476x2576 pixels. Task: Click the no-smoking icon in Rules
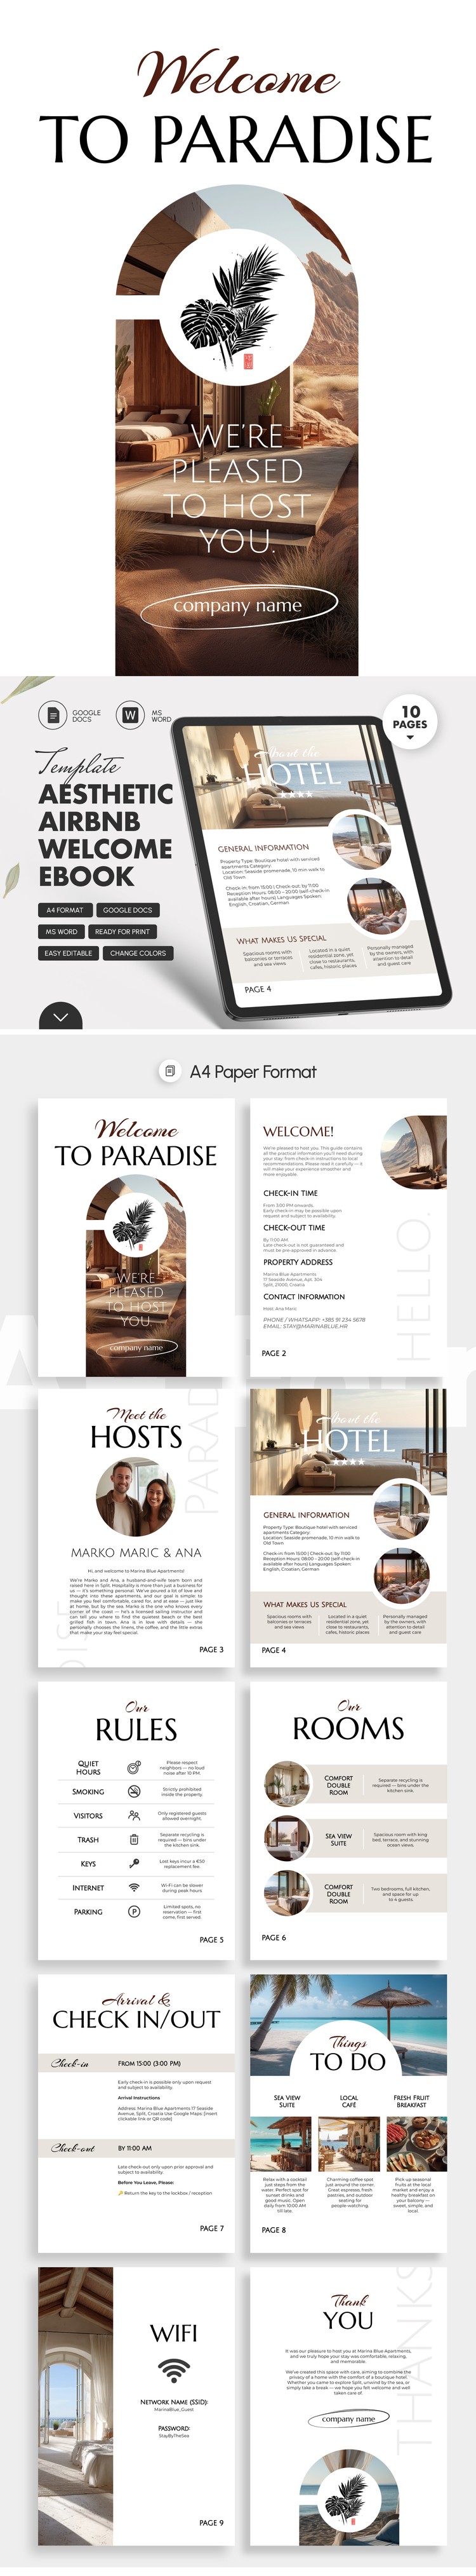tap(134, 1791)
